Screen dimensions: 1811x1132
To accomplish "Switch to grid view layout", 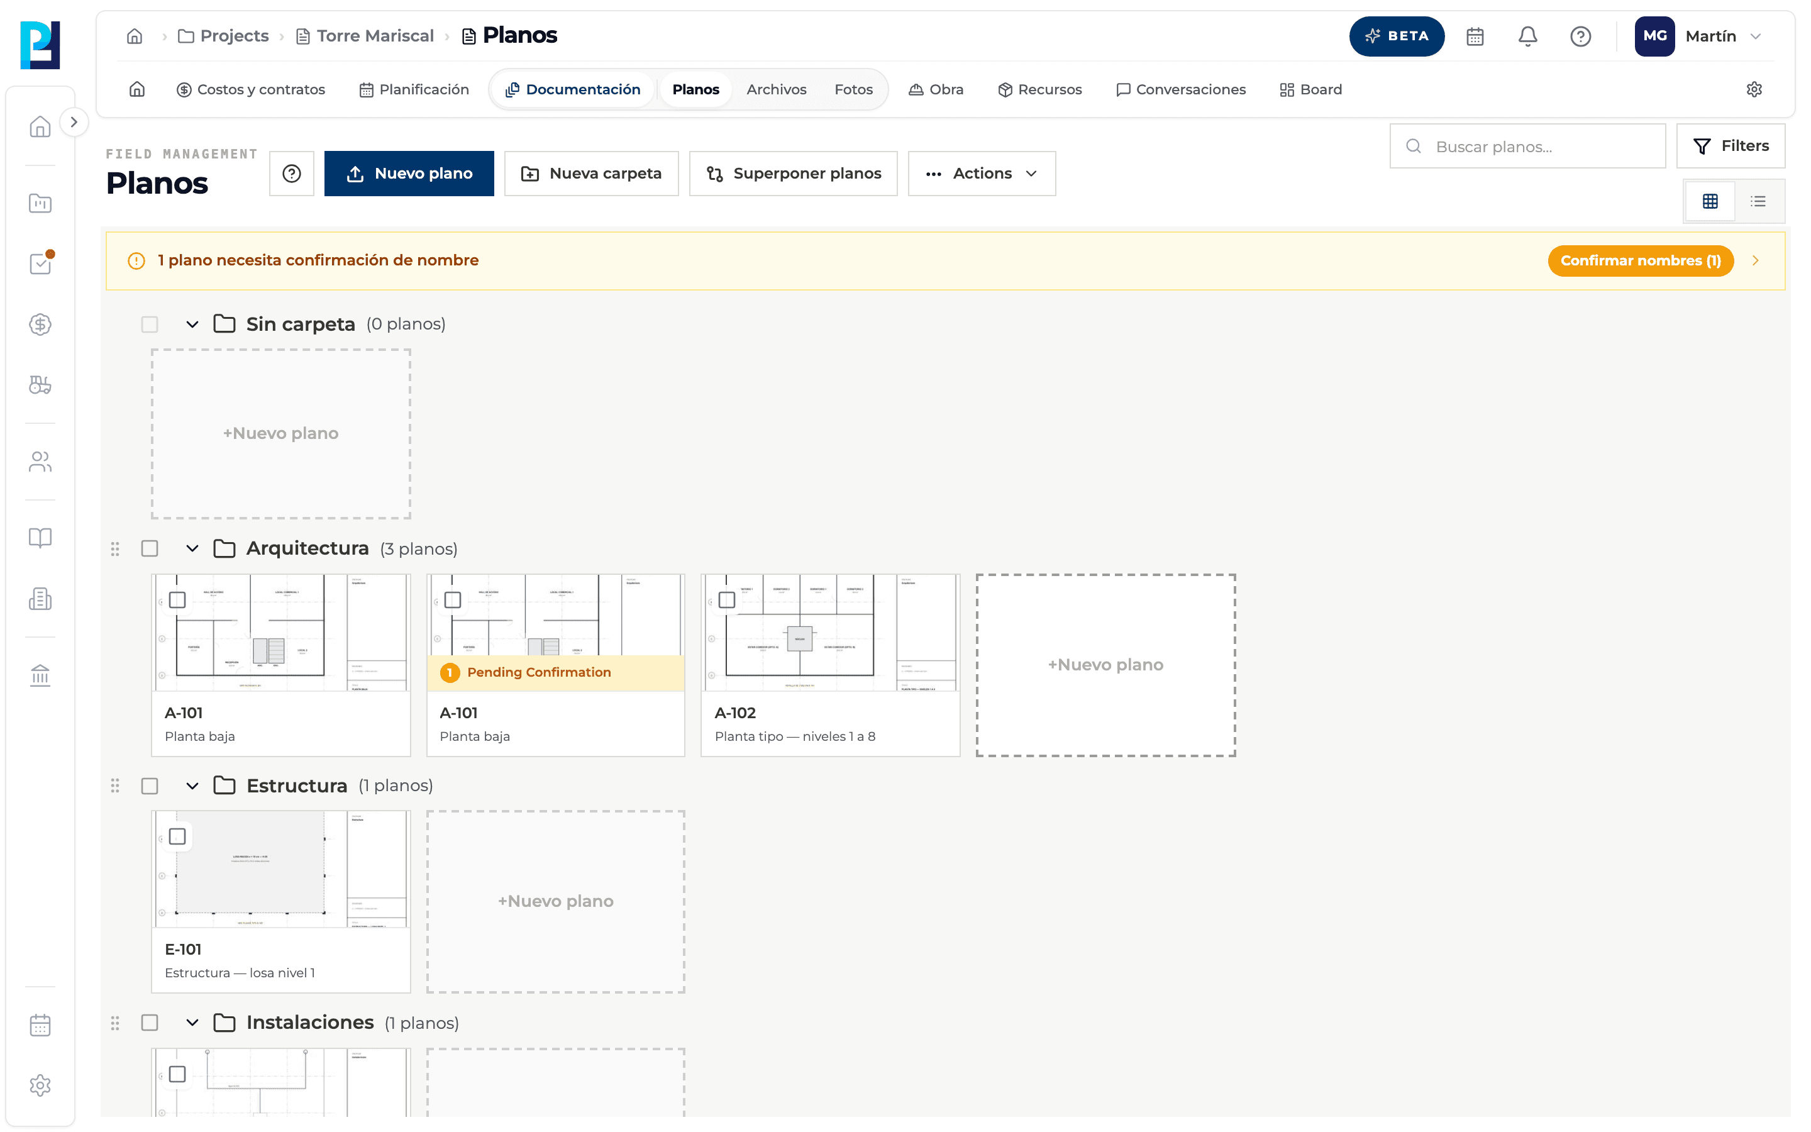I will click(x=1710, y=201).
